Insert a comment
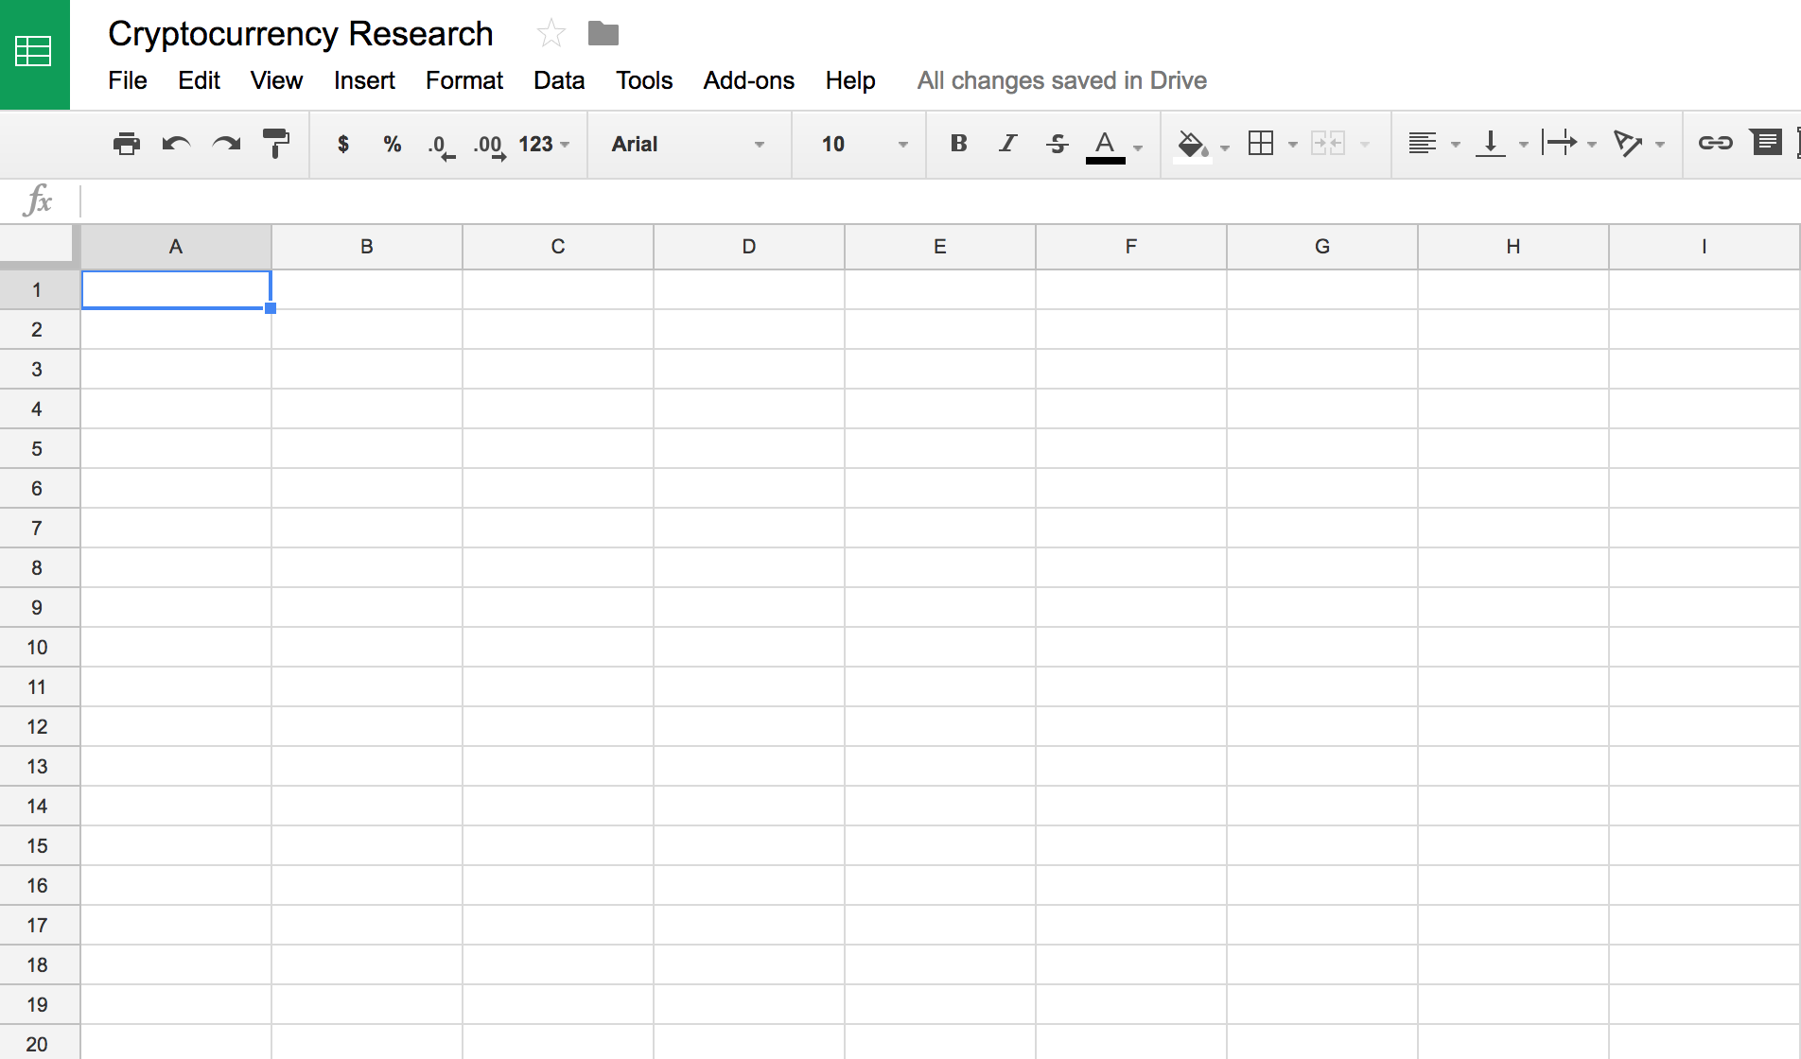This screenshot has width=1801, height=1059. (1767, 143)
